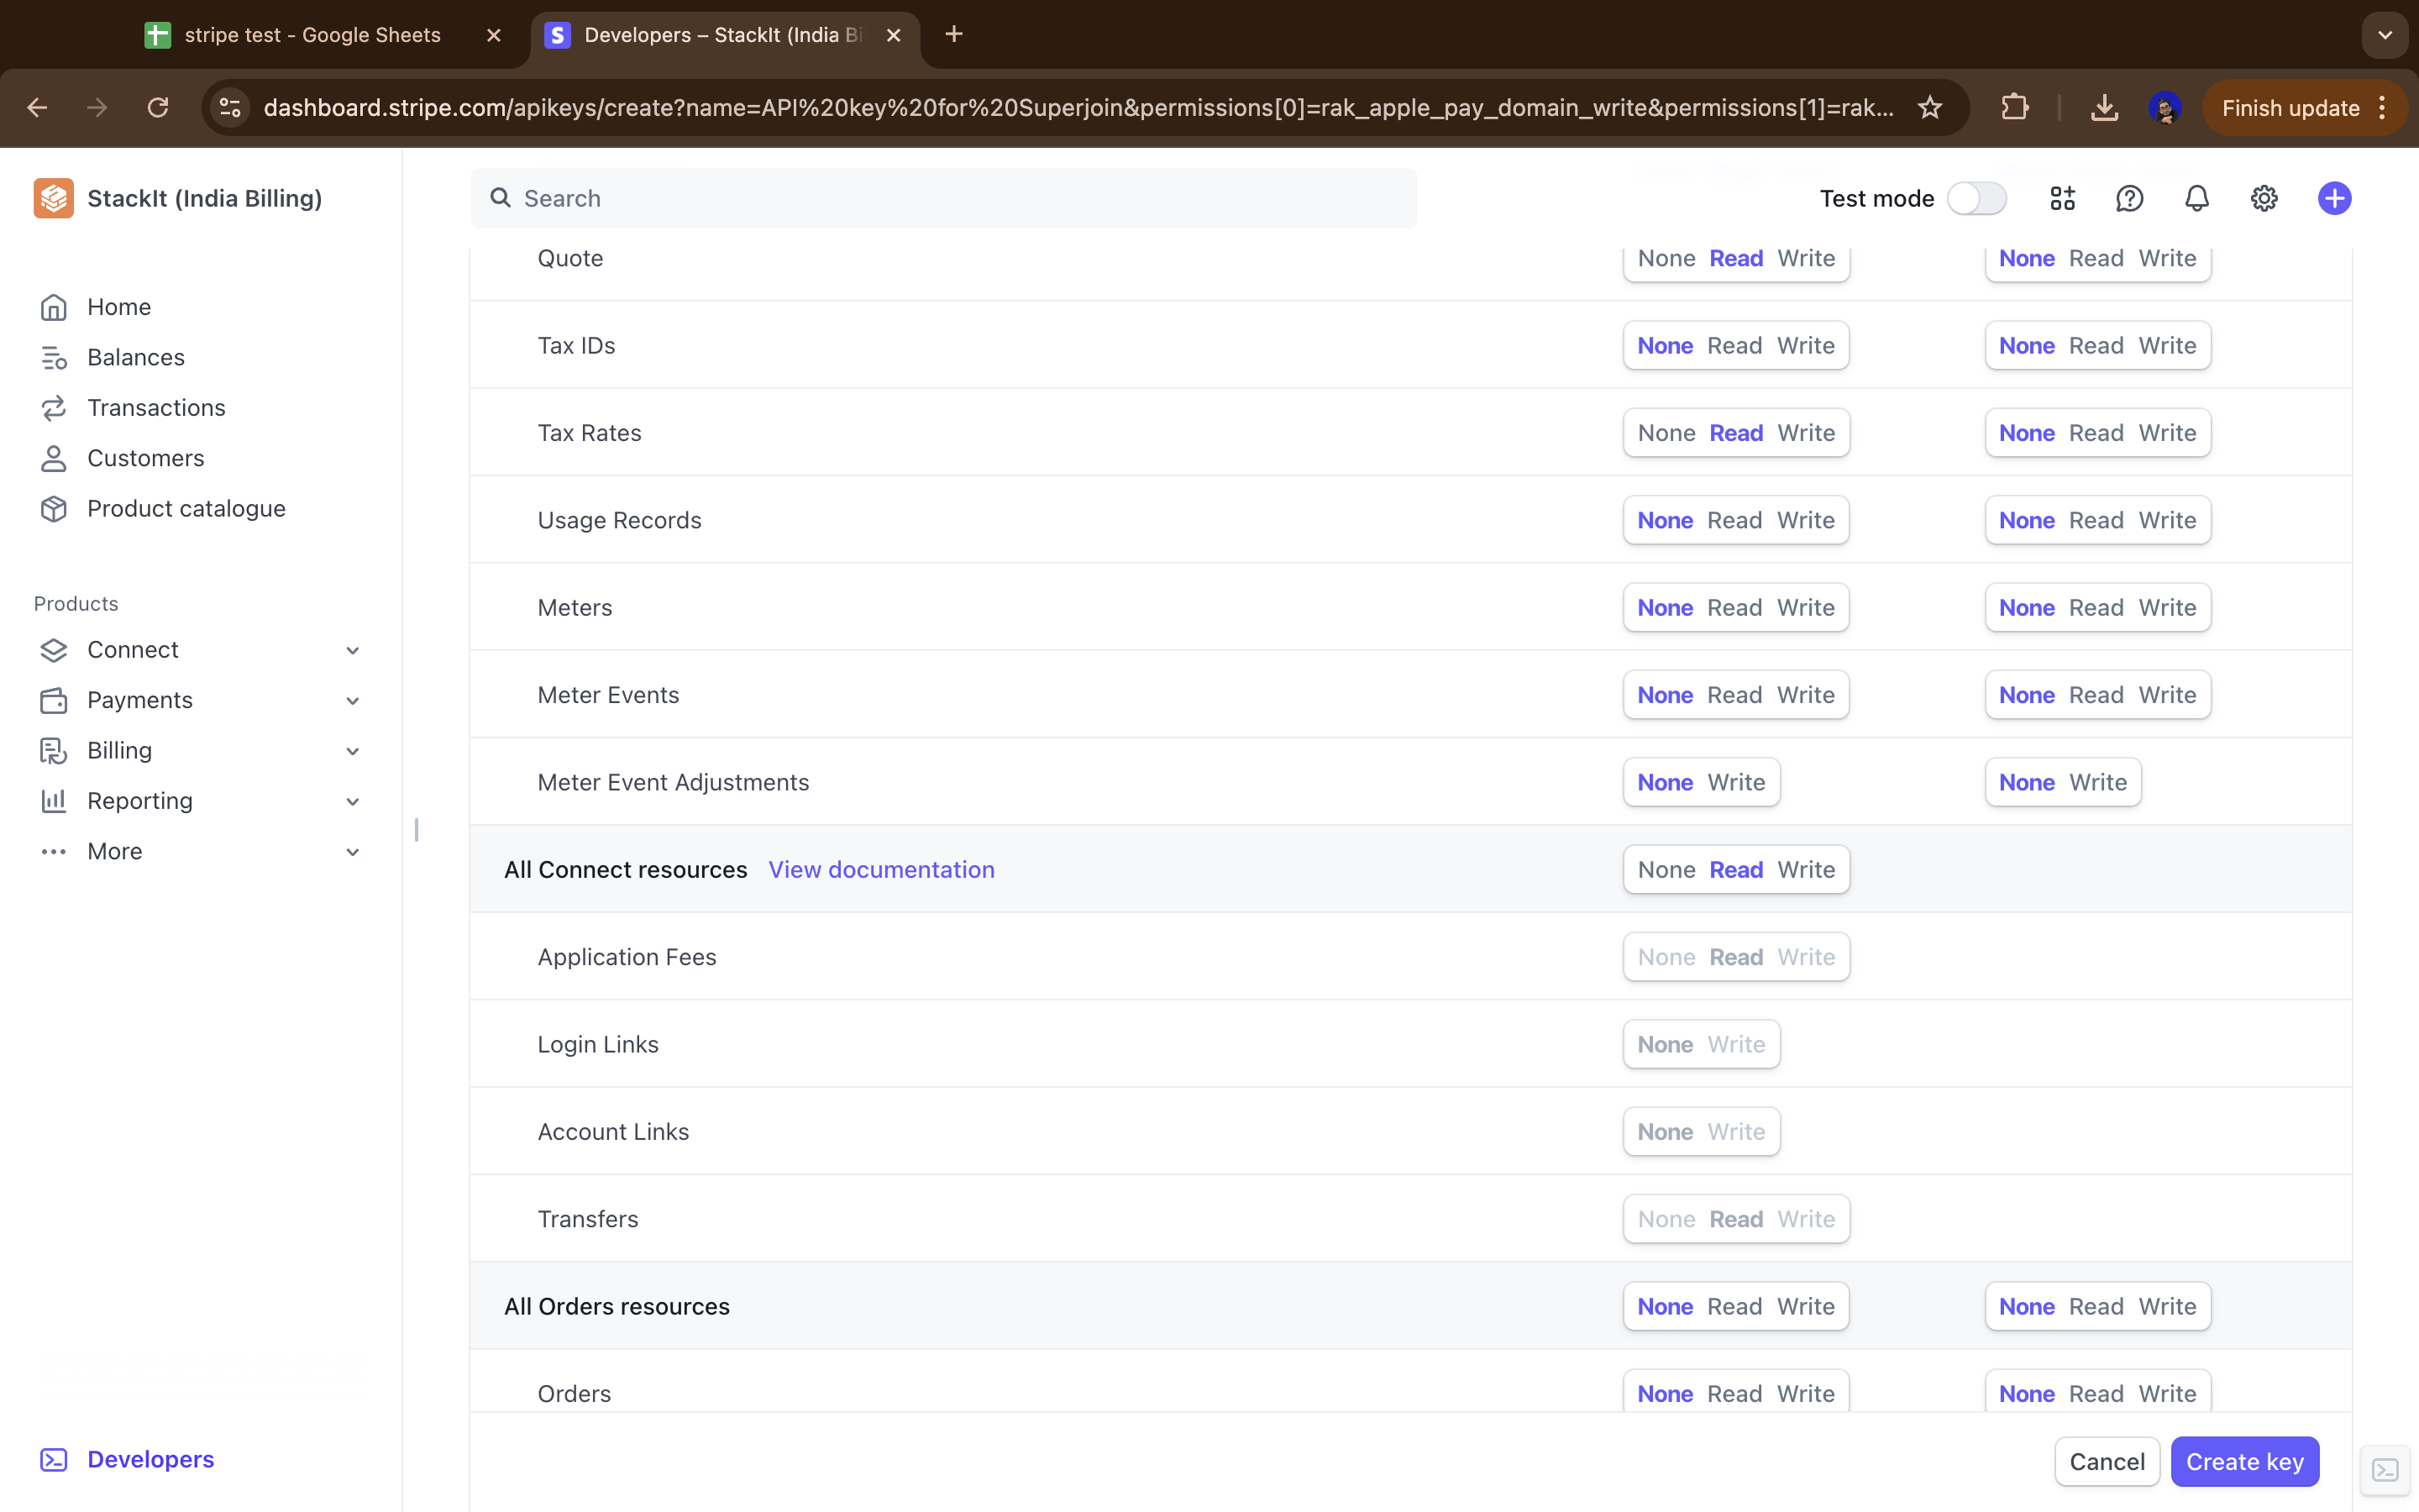The height and width of the screenshot is (1512, 2419).
Task: Click the Create key button
Action: point(2244,1462)
